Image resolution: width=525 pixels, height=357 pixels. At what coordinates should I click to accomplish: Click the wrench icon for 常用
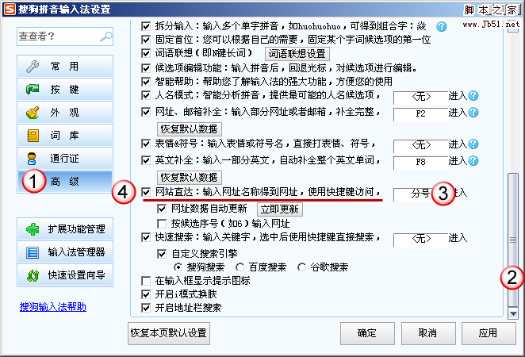point(33,67)
